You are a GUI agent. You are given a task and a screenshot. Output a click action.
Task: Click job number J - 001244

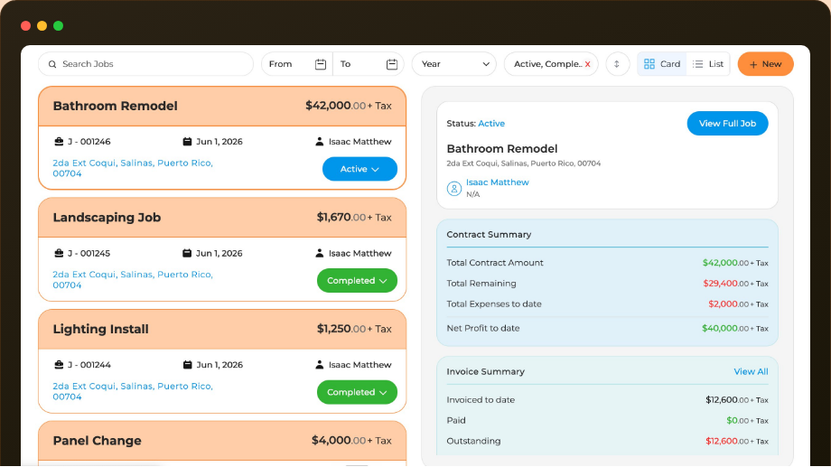[89, 365]
